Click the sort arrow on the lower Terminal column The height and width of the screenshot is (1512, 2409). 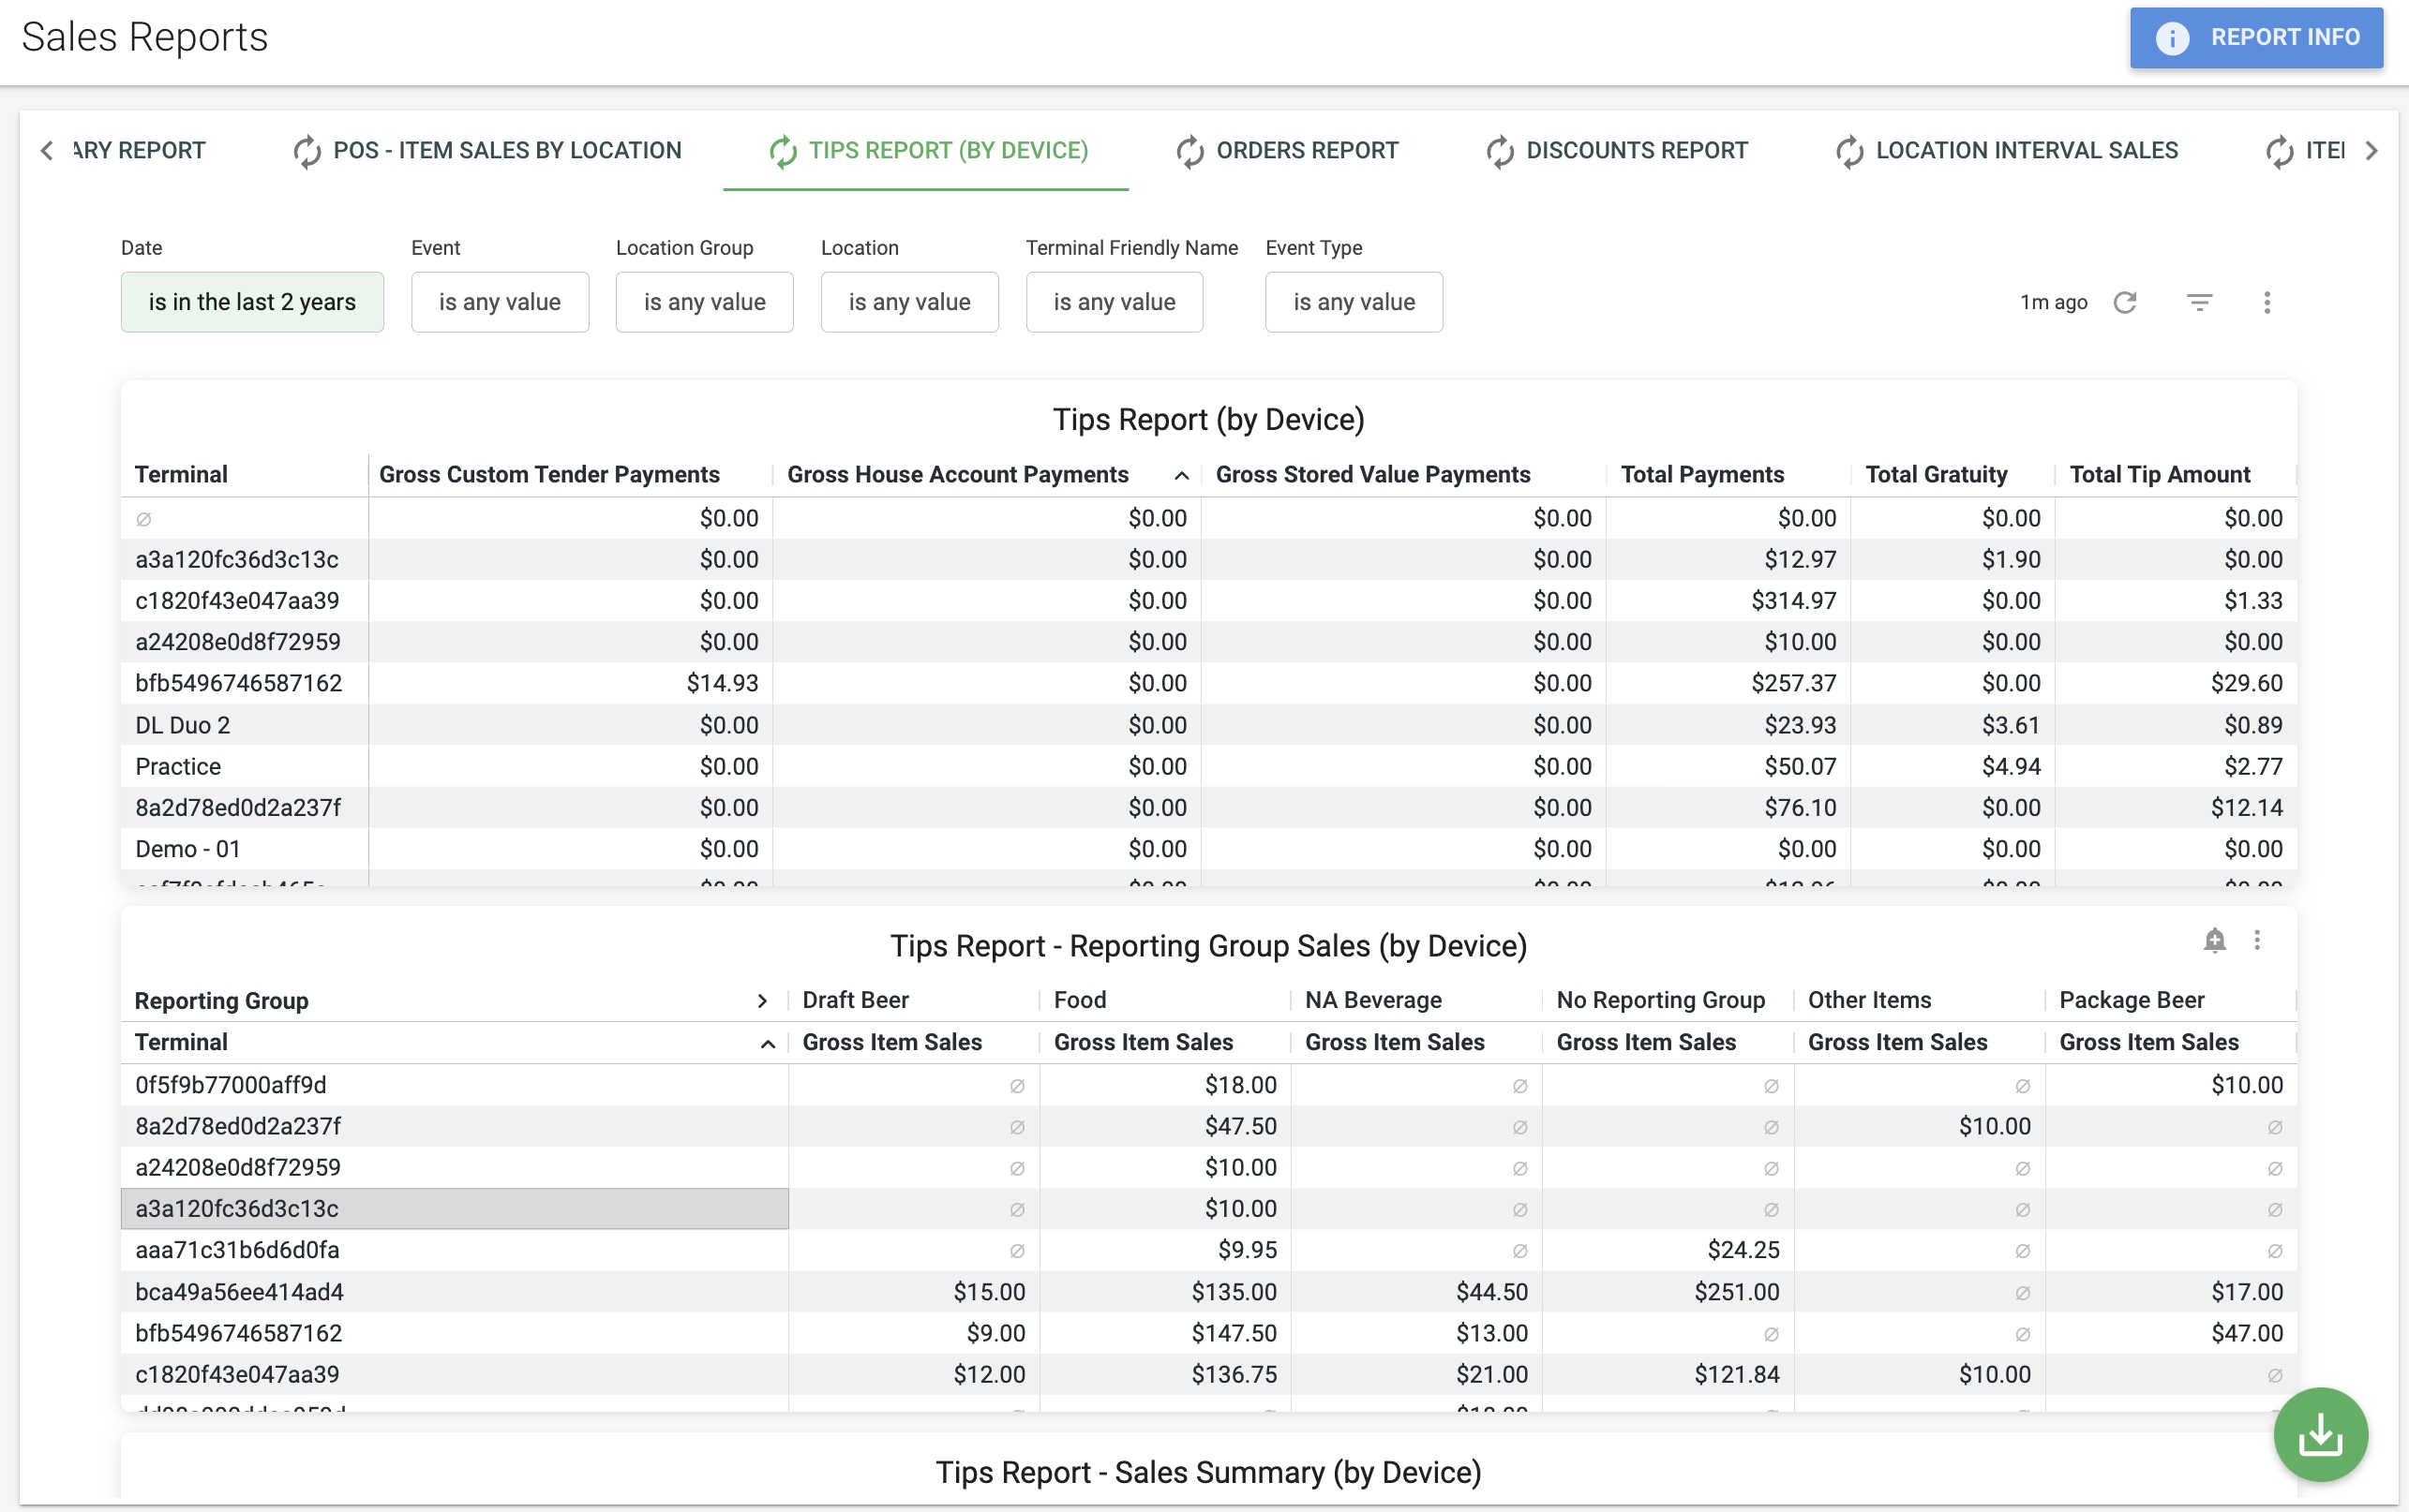point(769,1044)
